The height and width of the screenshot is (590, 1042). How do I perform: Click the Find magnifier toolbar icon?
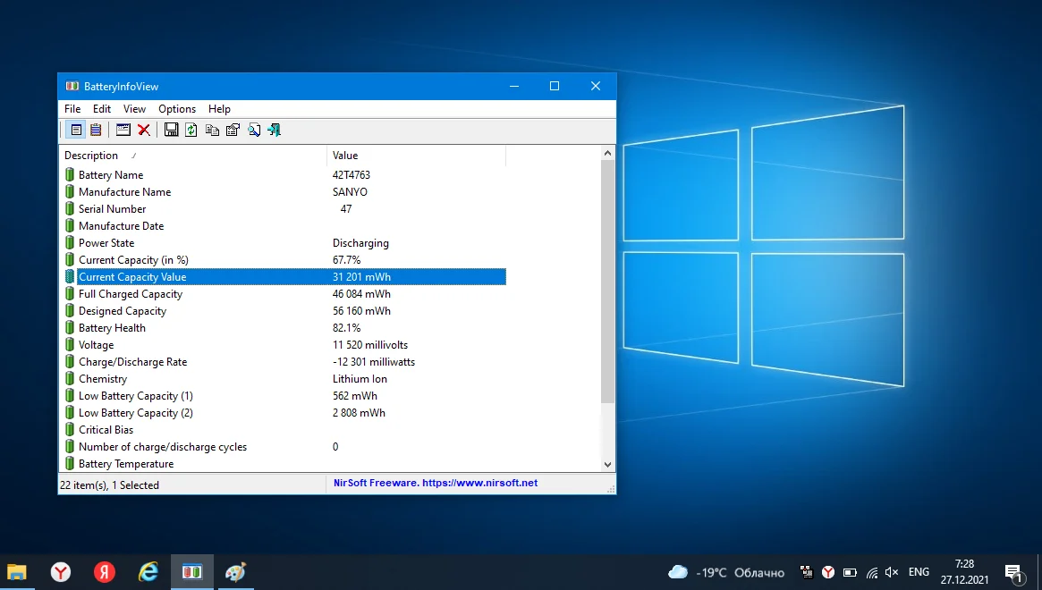click(254, 130)
